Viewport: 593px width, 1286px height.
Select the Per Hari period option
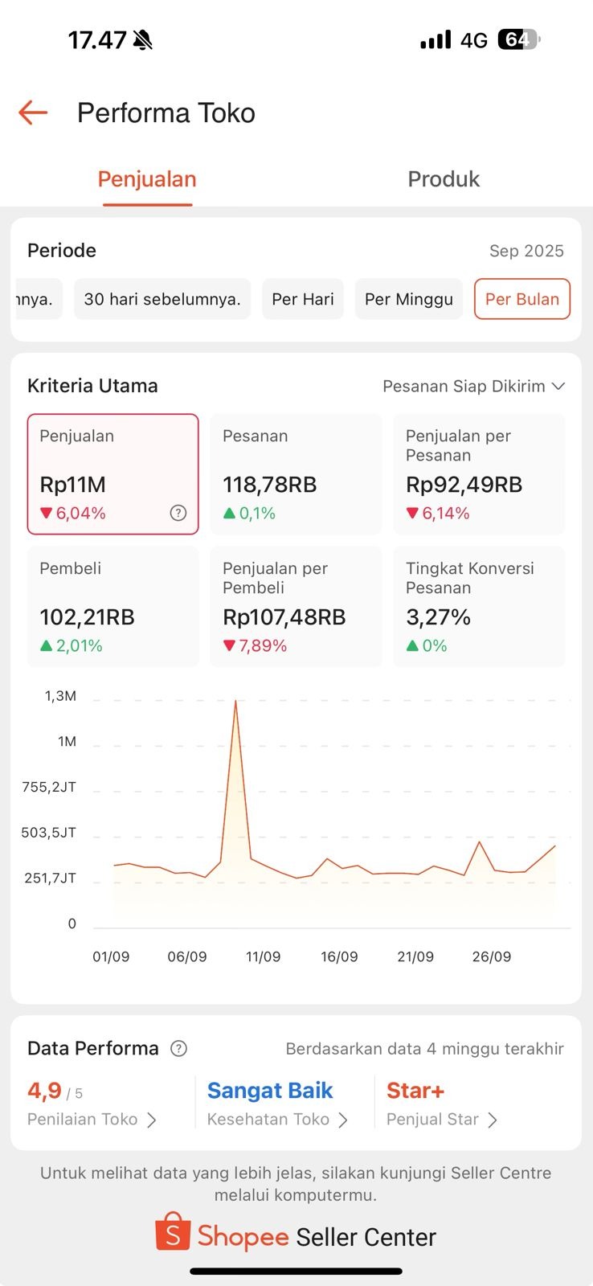click(x=302, y=299)
